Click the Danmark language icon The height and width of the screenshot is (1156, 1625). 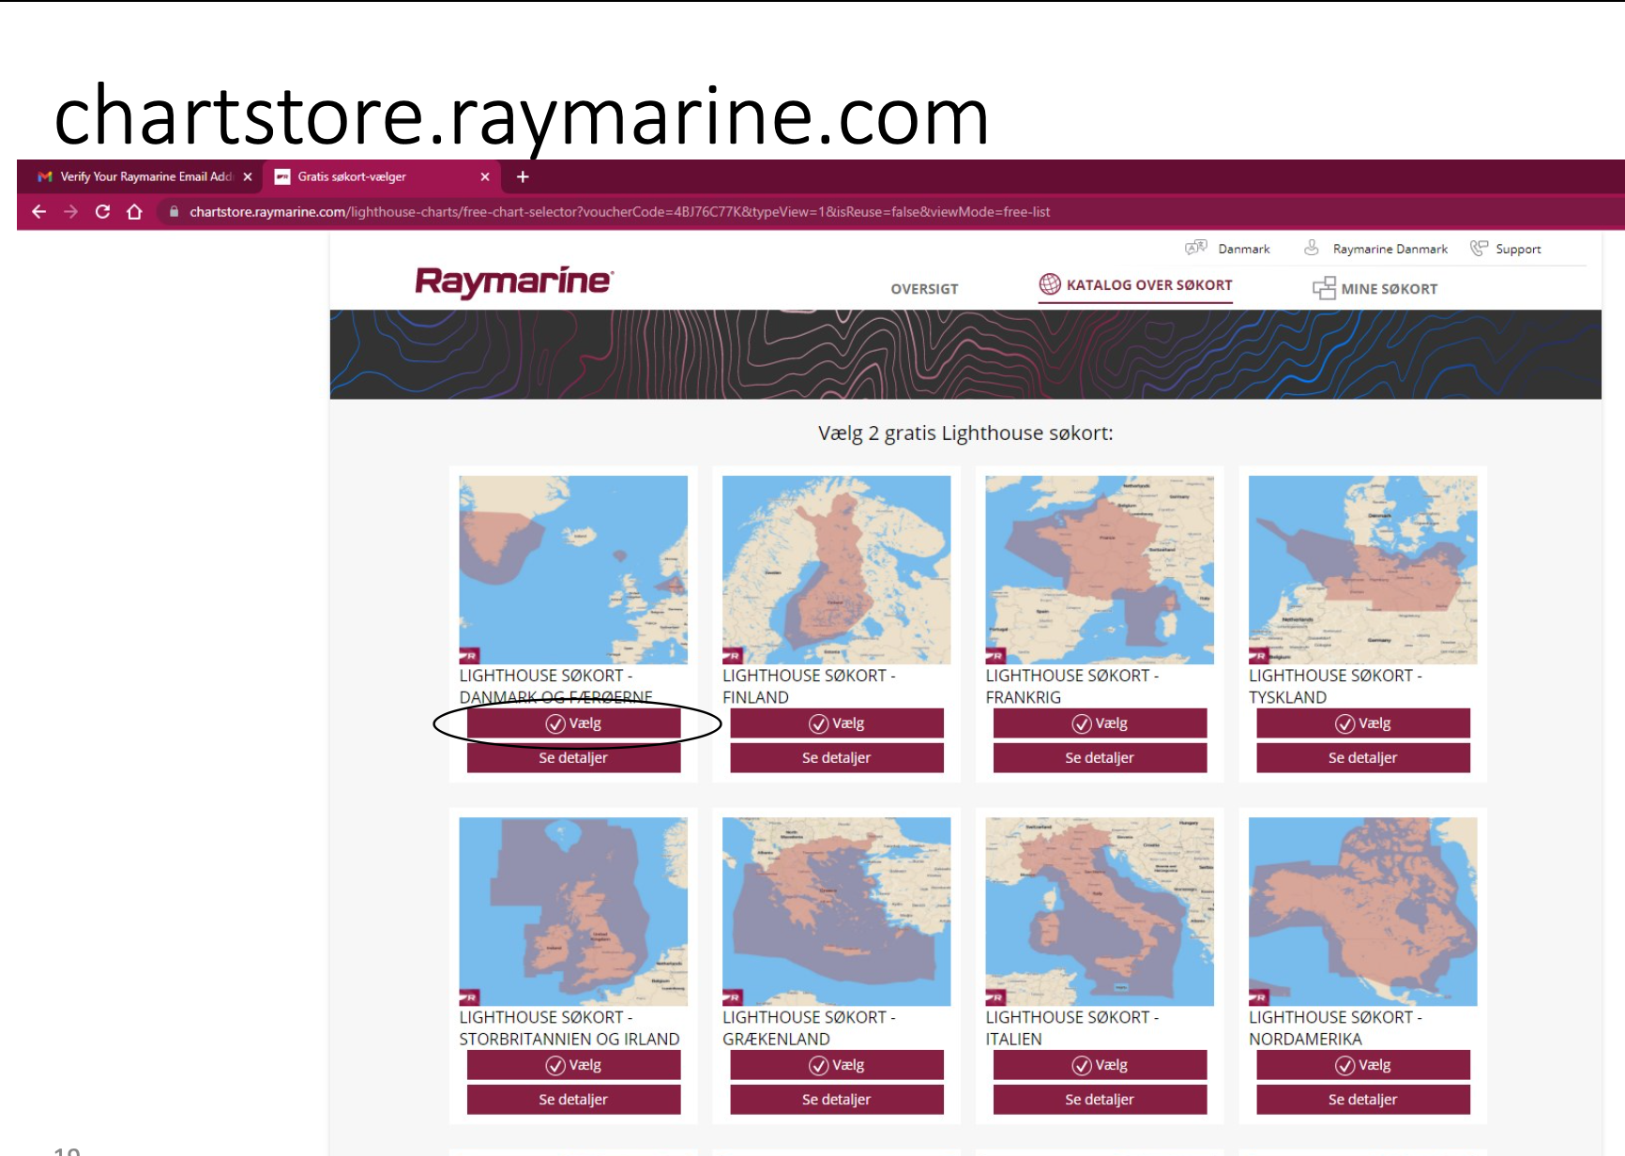click(x=1195, y=249)
